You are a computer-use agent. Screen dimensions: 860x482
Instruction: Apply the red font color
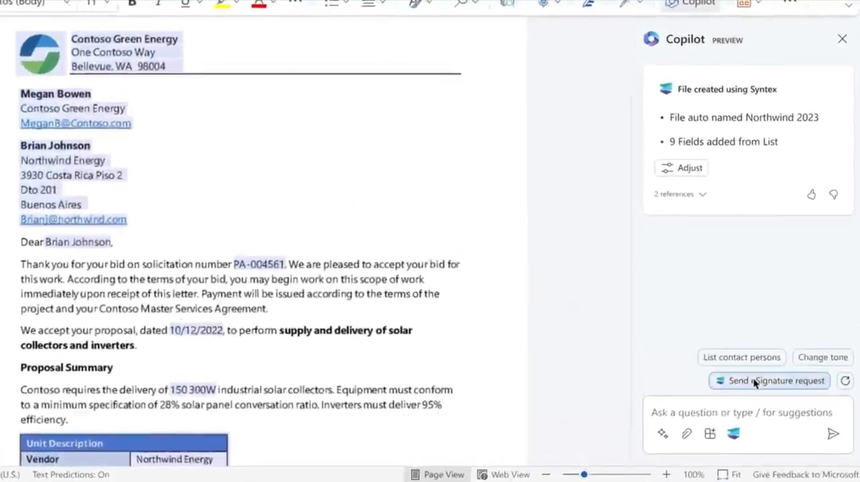(x=258, y=4)
